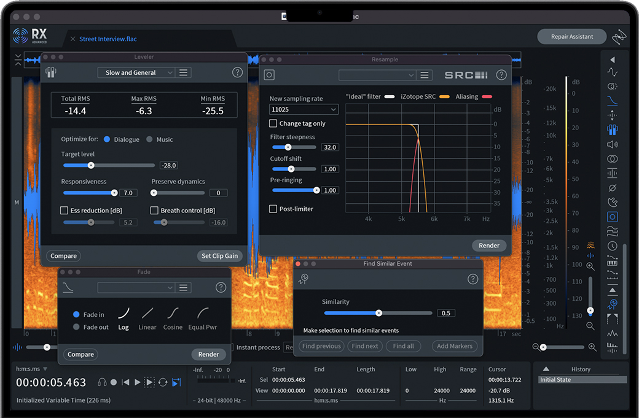Open the Fade preset dropdown

point(136,288)
